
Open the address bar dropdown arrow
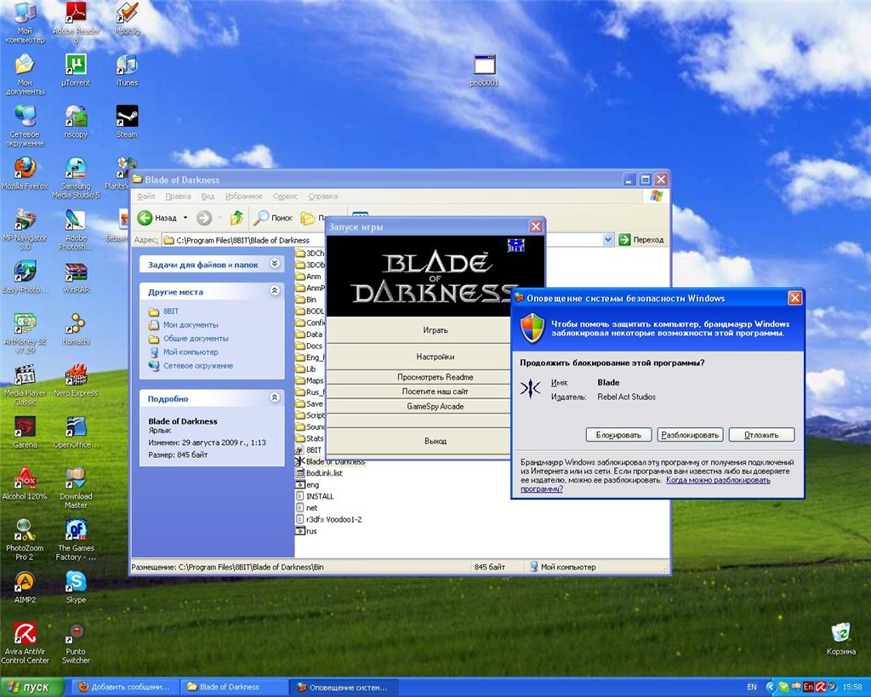tap(607, 240)
